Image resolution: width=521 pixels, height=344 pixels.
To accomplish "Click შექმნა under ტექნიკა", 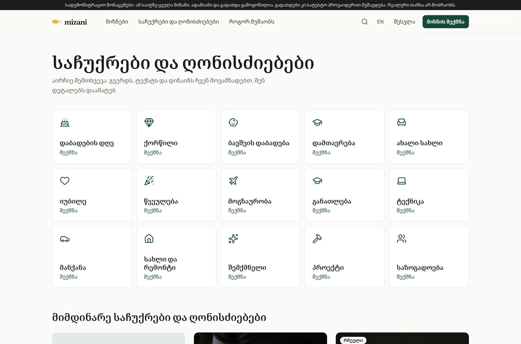I will click(406, 210).
